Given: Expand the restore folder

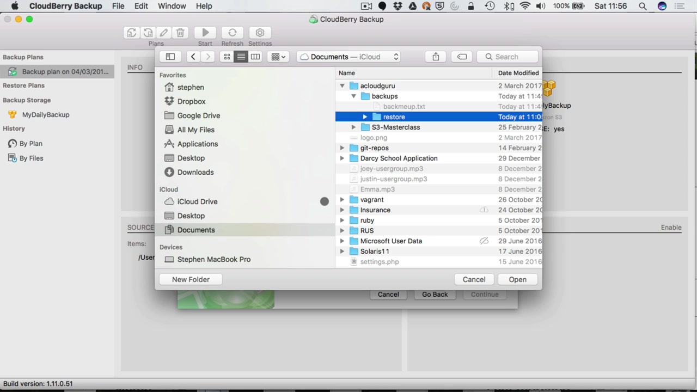Looking at the screenshot, I should pyautogui.click(x=365, y=117).
